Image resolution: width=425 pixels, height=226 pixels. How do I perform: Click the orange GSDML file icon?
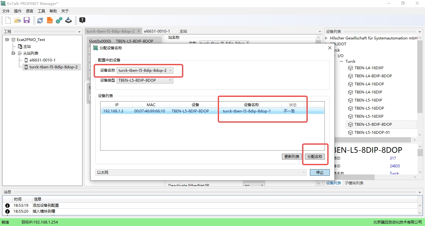pyautogui.click(x=50, y=20)
